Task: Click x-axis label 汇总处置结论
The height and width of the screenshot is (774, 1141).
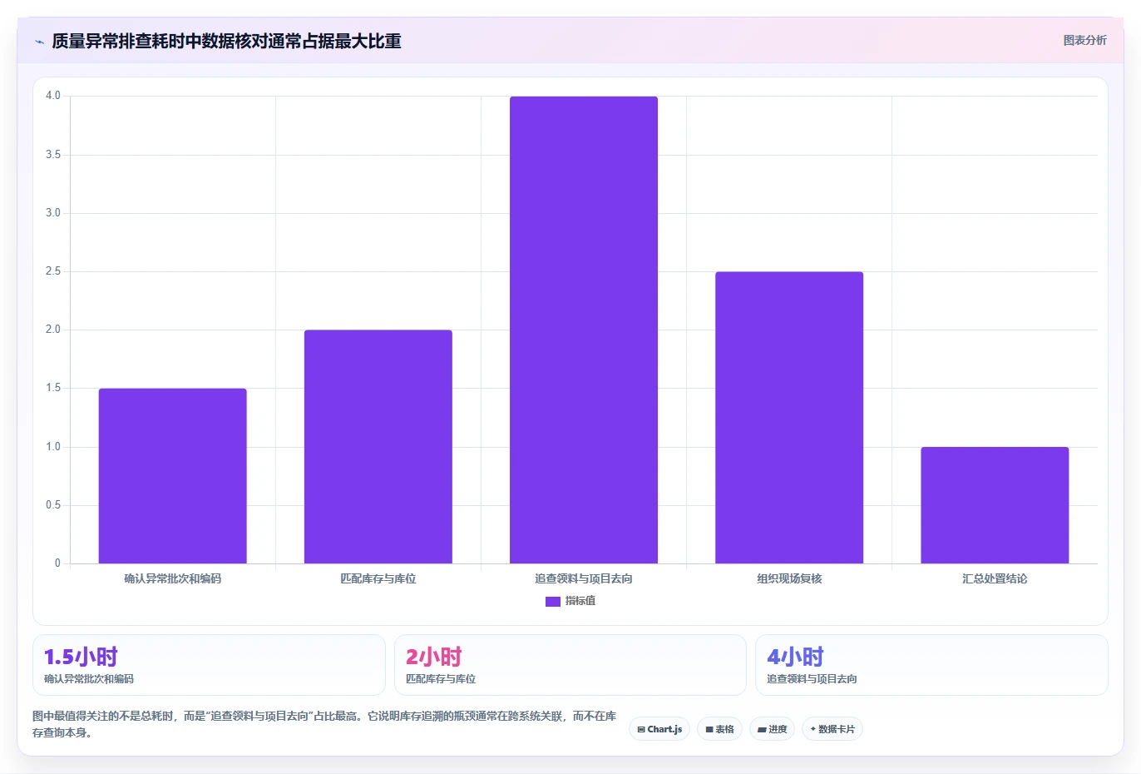Action: 995,578
